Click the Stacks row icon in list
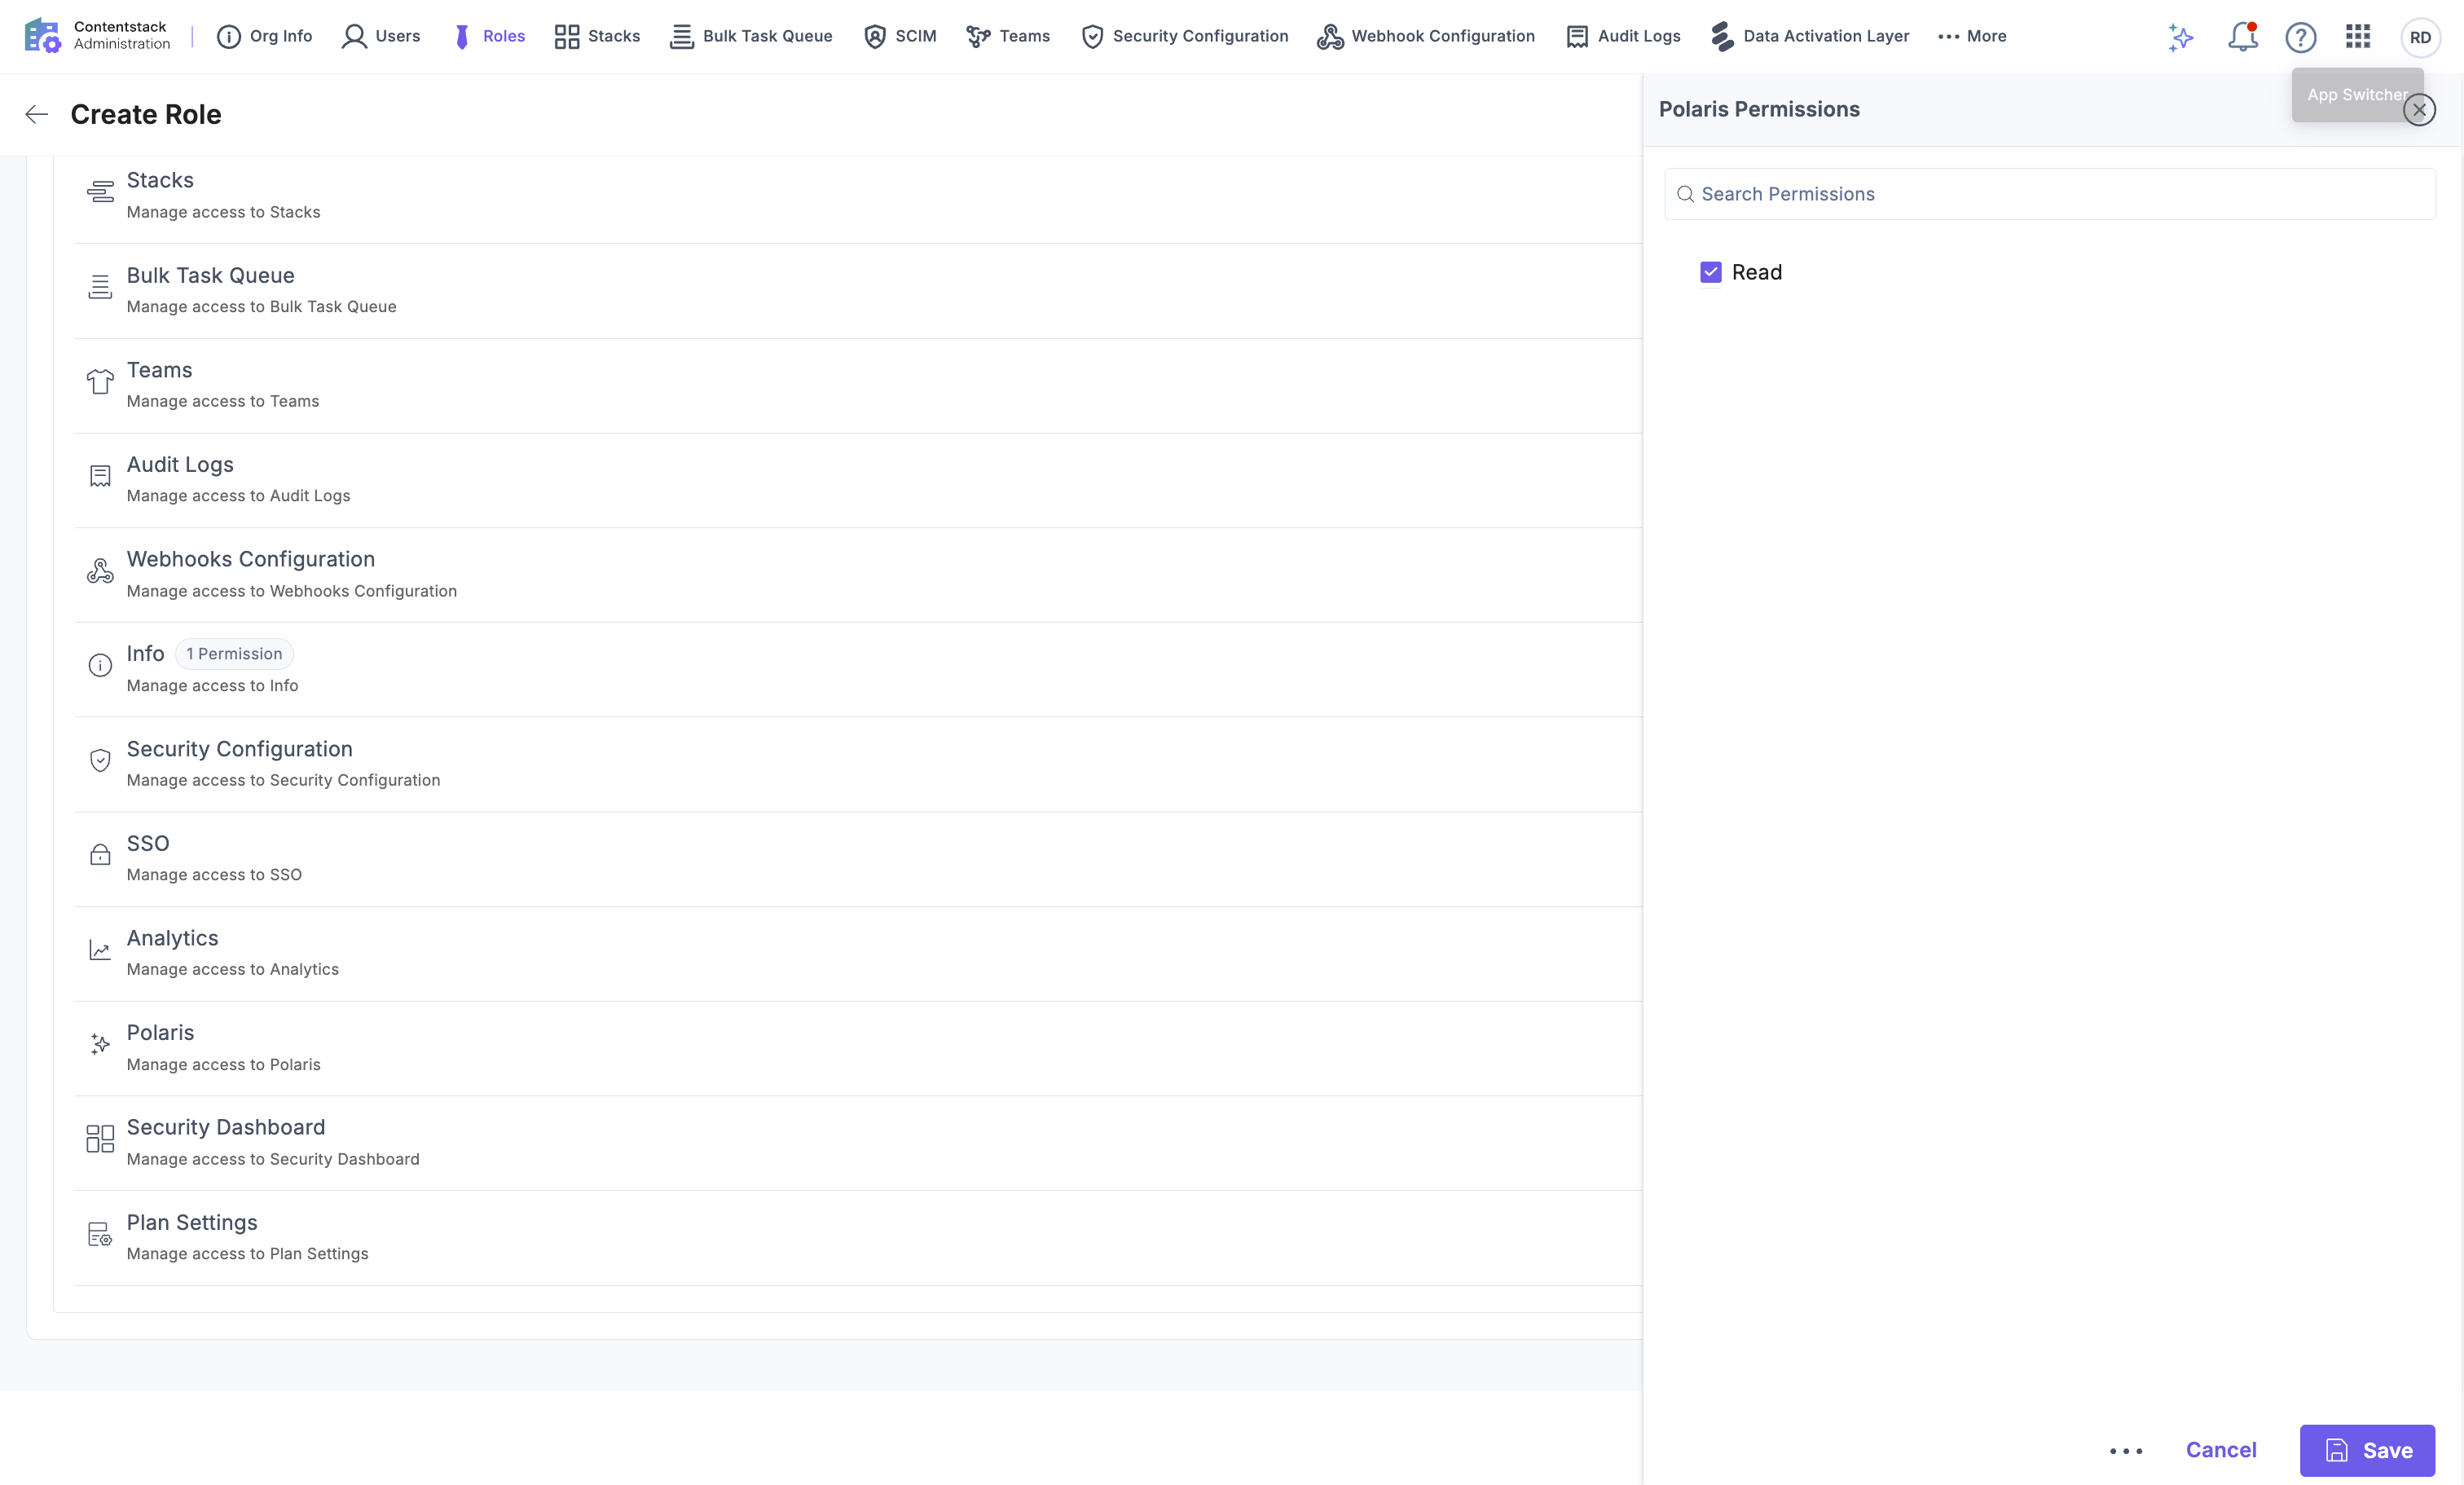 click(x=100, y=192)
